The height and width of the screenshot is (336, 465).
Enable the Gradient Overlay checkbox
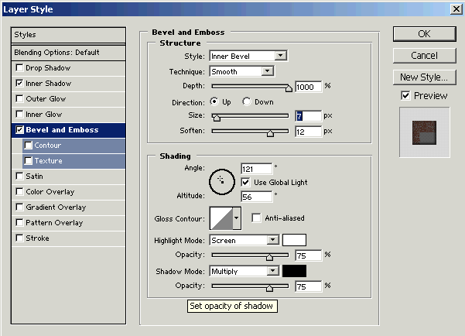(19, 207)
